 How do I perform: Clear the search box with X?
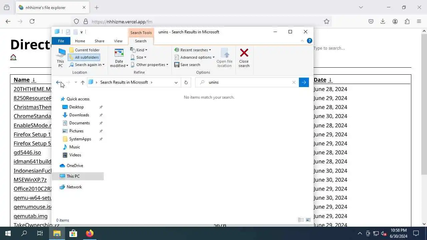pyautogui.click(x=294, y=82)
